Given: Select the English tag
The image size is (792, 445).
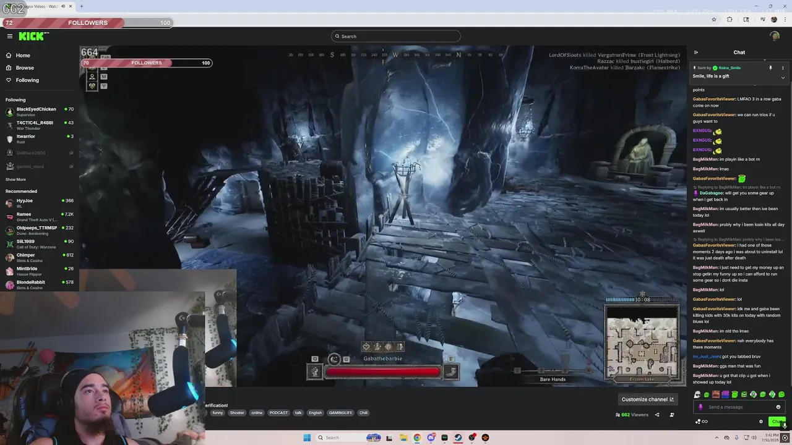Looking at the screenshot, I should pyautogui.click(x=316, y=413).
